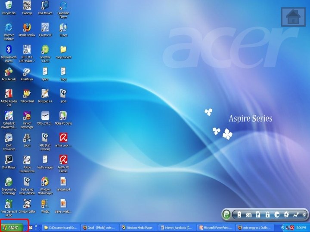Click the padlock icon in Acer toolbar

(x=267, y=214)
